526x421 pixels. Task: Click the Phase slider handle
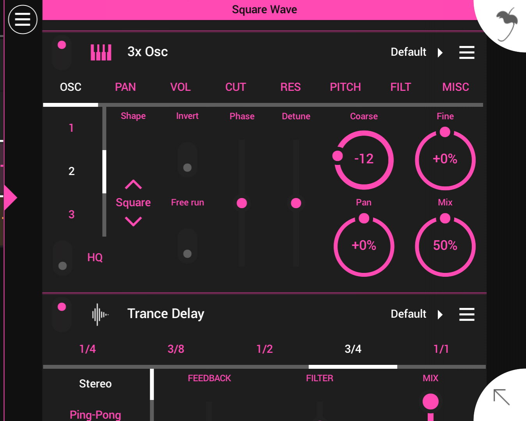coord(242,203)
